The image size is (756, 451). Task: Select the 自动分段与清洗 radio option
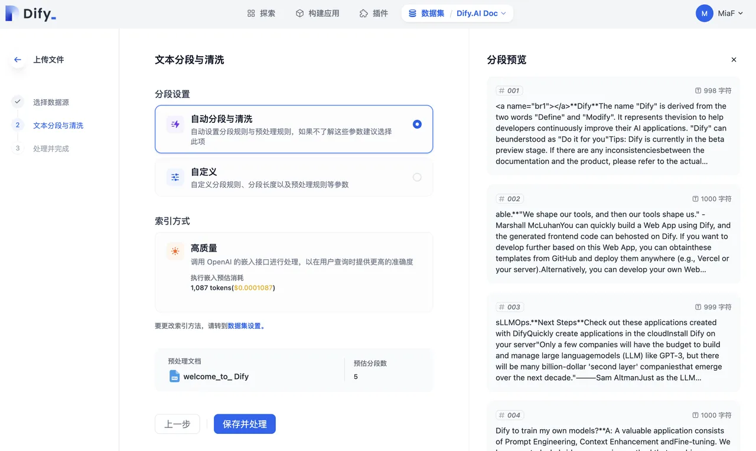pyautogui.click(x=417, y=124)
